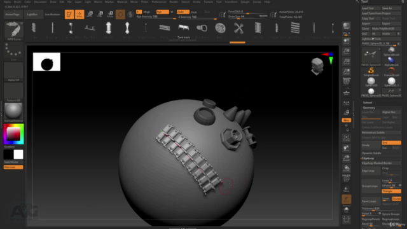This screenshot has width=407, height=229.
Task: Click the flat color S-shaped icon
Action: click(130, 15)
